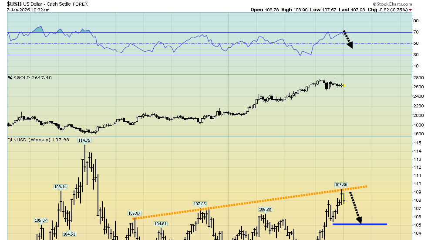This screenshot has width=431, height=240.
Task: Click the black dotted arrow near 109.36 peak
Action: tap(356, 208)
